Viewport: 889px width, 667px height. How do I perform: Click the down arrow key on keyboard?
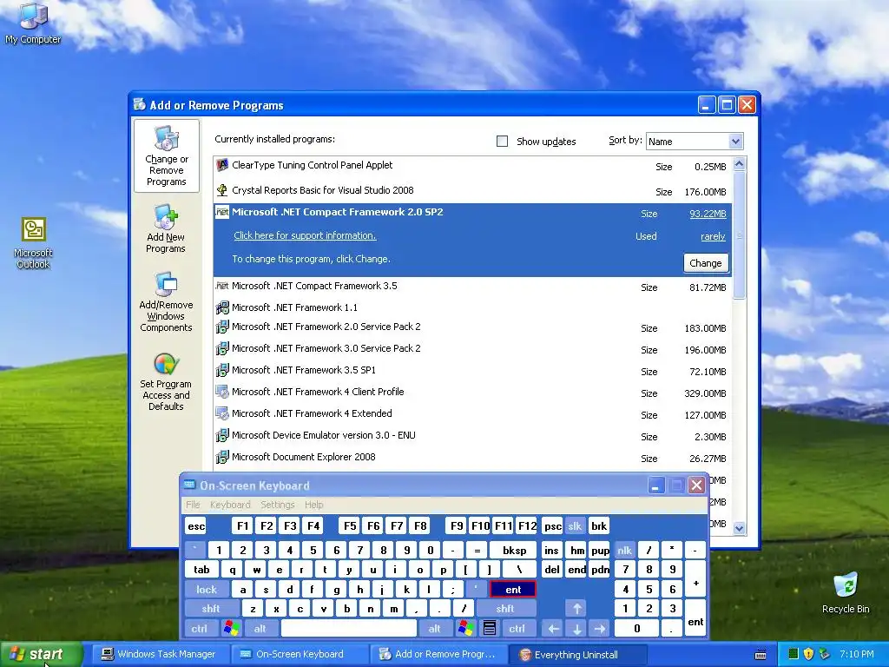(x=576, y=629)
